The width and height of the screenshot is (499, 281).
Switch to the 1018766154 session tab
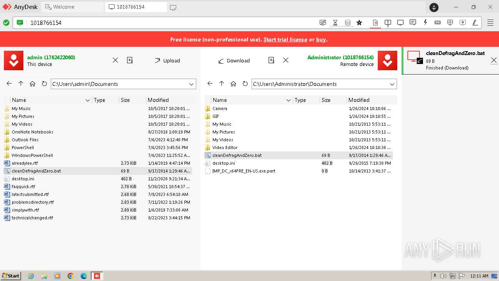pyautogui.click(x=136, y=7)
